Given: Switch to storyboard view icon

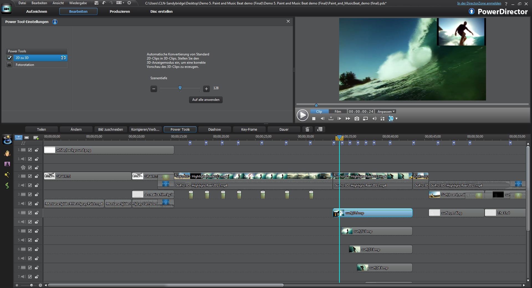Looking at the screenshot, I should pos(27,137).
